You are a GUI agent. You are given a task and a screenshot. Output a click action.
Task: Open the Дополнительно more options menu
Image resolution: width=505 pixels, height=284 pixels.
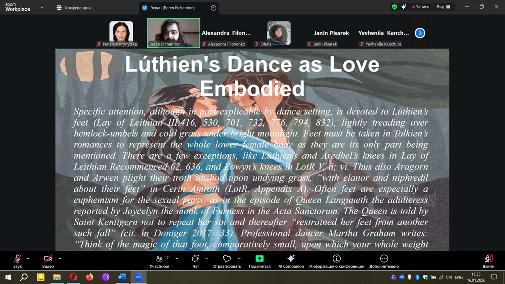384,260
